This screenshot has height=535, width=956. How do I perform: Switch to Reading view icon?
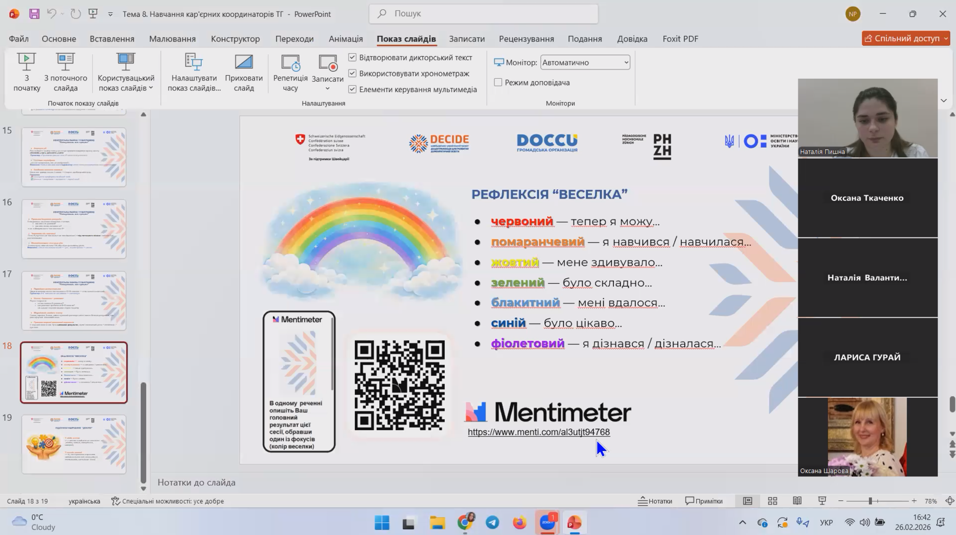click(797, 501)
